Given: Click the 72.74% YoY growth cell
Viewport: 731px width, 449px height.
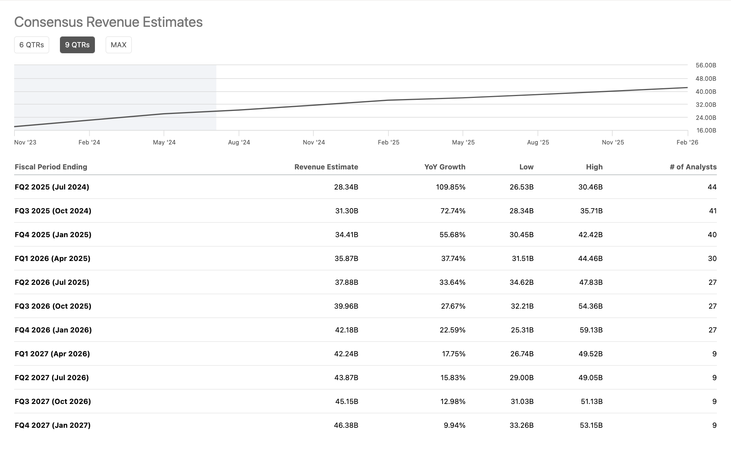Looking at the screenshot, I should pos(453,211).
